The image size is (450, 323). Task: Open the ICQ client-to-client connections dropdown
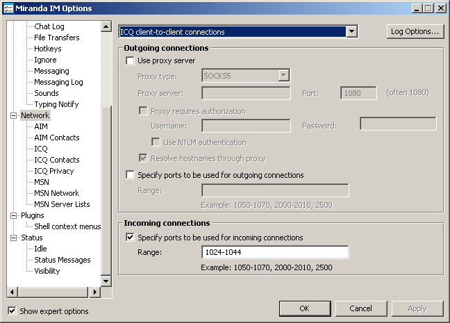(x=352, y=31)
